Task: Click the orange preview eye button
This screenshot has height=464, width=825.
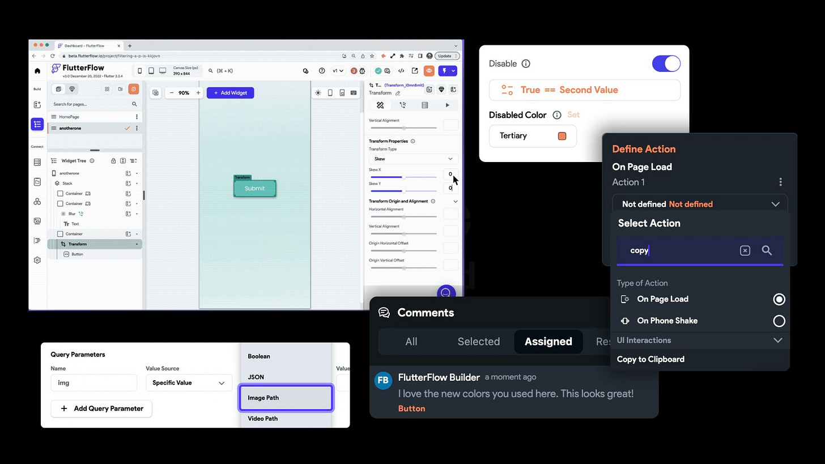Action: (x=429, y=71)
